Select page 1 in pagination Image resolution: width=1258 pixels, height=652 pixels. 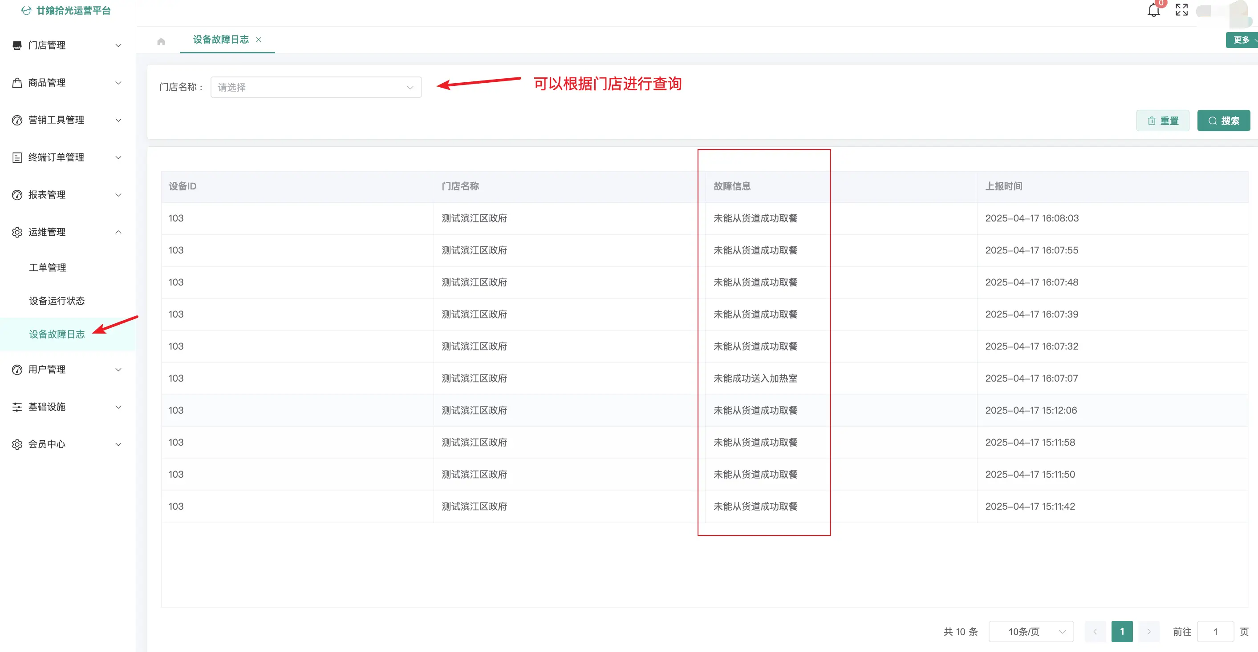coord(1122,631)
